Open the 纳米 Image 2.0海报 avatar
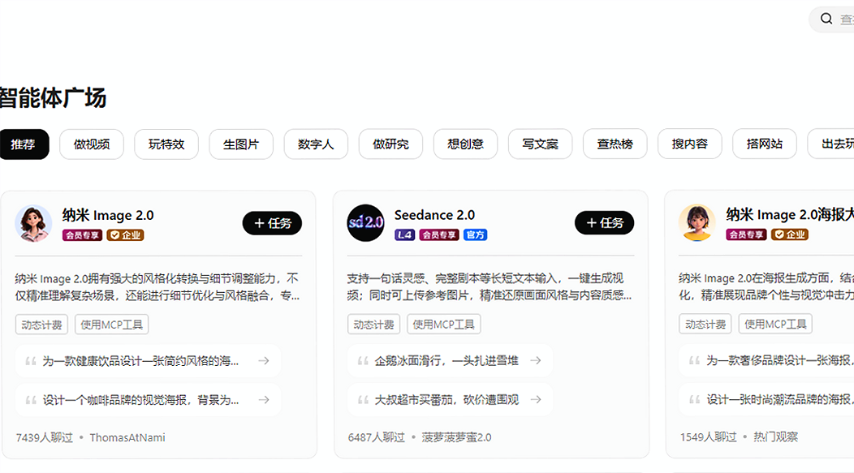Viewport: 854px width, 473px height. [697, 222]
